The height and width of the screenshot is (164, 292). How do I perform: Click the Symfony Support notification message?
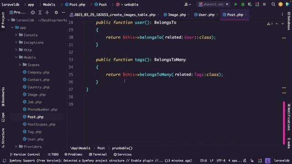(100, 161)
